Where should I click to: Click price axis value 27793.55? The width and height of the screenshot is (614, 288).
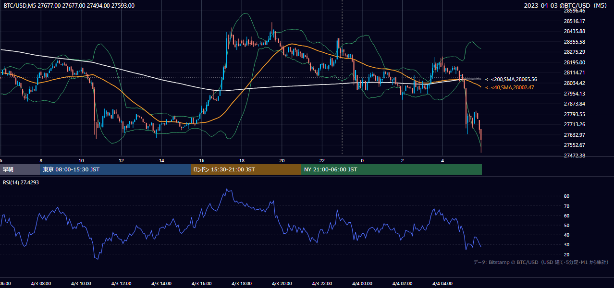574,114
